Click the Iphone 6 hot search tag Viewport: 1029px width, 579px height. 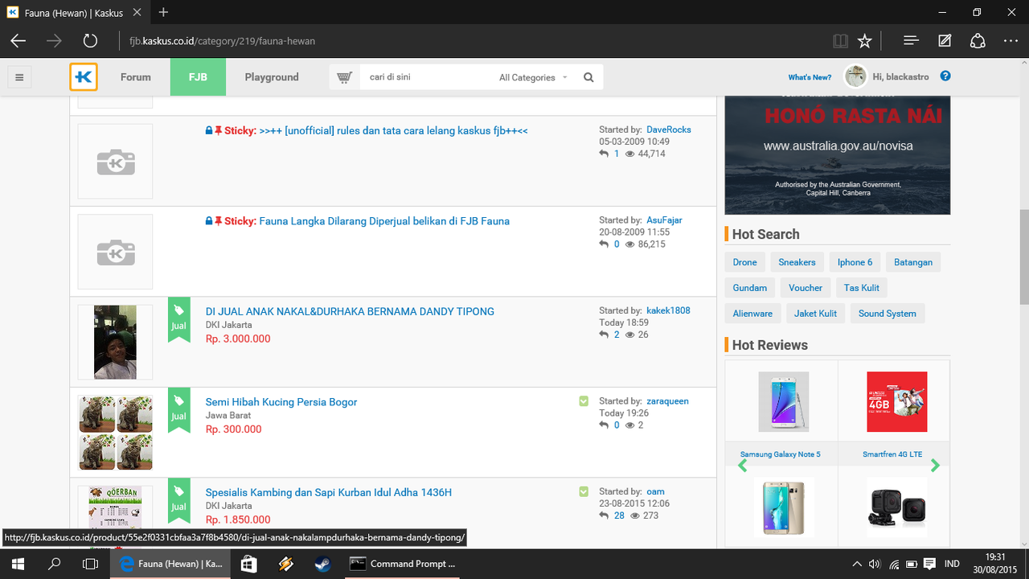pyautogui.click(x=855, y=262)
